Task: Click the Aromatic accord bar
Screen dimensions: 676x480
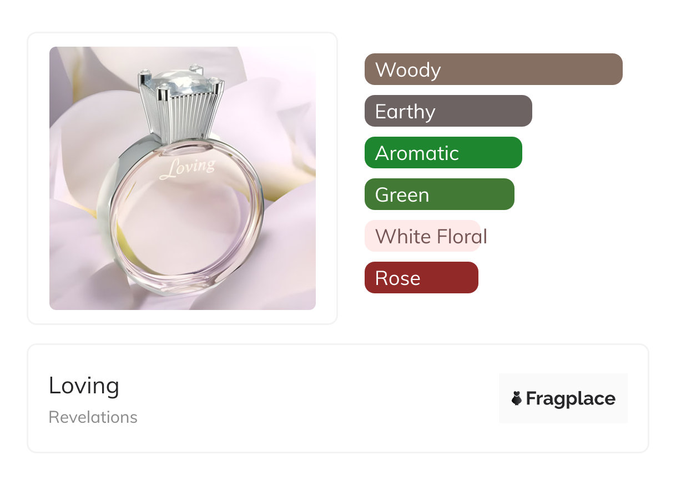Action: point(443,153)
